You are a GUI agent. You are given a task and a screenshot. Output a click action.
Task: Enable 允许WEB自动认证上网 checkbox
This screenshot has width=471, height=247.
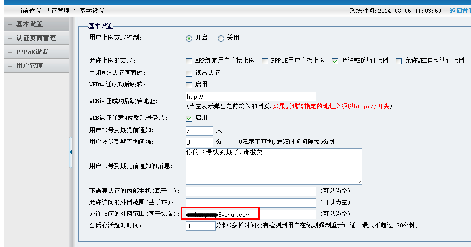398,61
